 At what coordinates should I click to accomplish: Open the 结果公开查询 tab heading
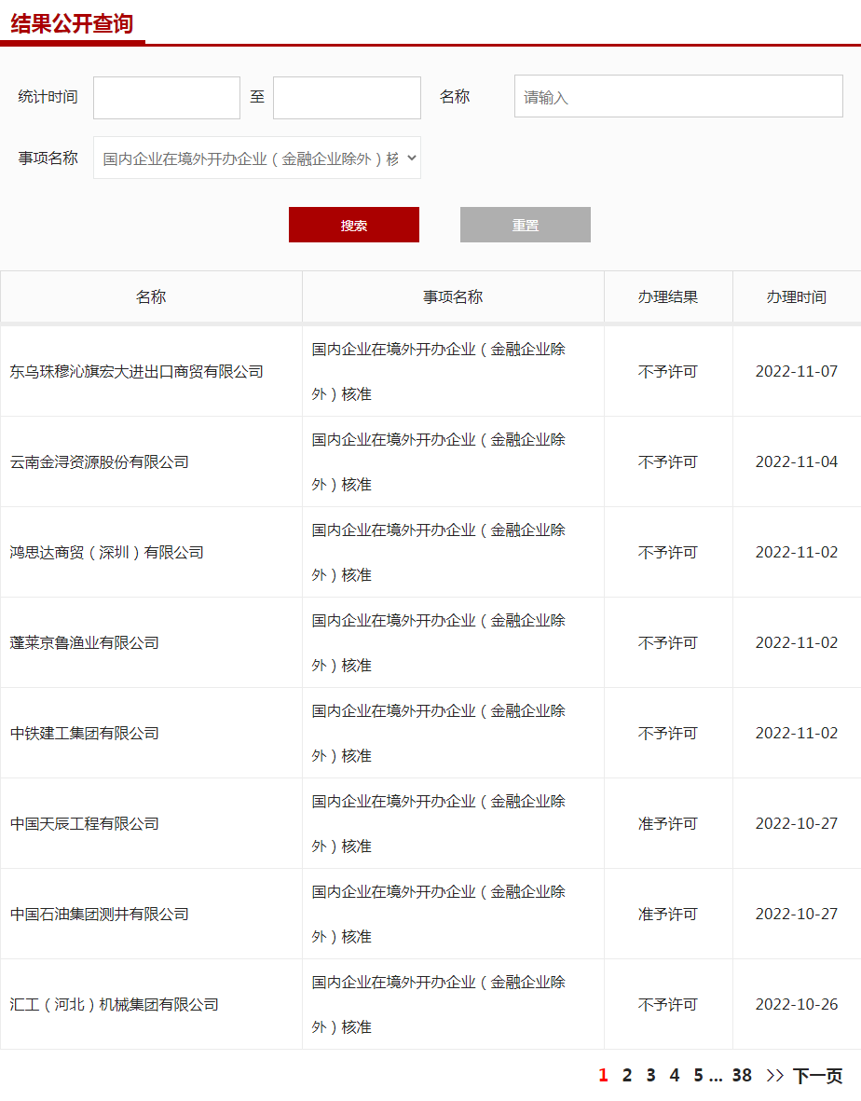click(x=73, y=24)
